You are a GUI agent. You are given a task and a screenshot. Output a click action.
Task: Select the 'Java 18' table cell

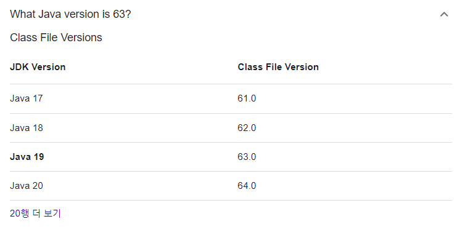(x=27, y=128)
